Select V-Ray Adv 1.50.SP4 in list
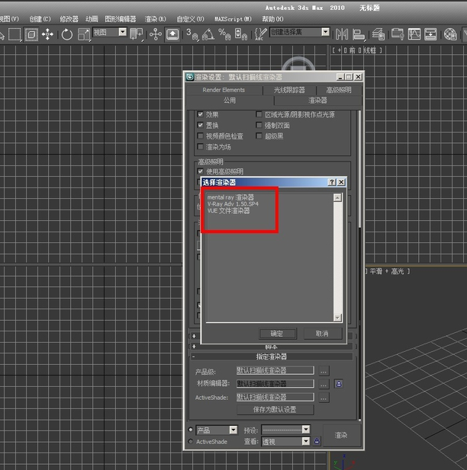The height and width of the screenshot is (470, 467). point(233,204)
